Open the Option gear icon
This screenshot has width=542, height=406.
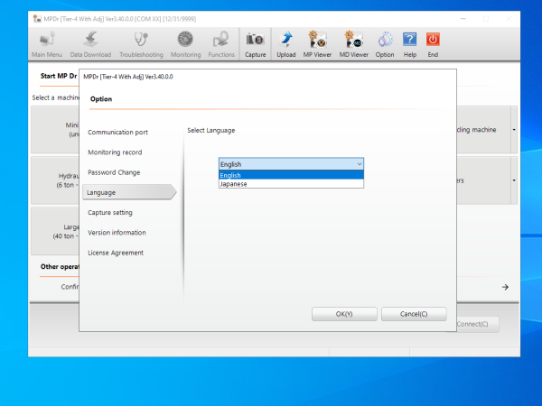coord(385,44)
